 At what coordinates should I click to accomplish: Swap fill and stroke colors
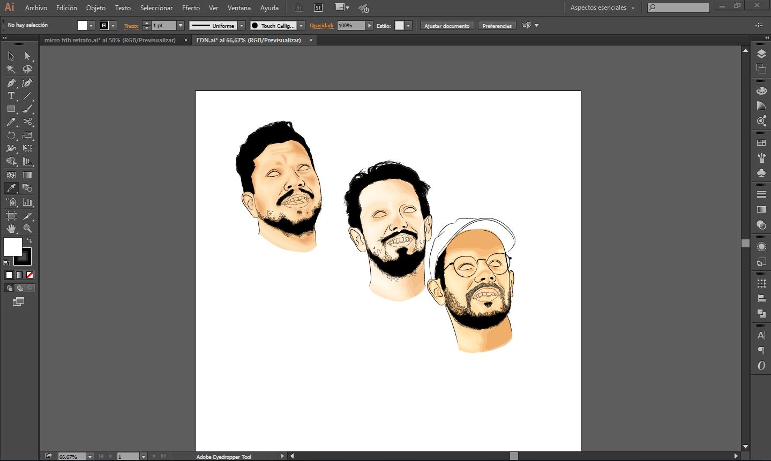tap(29, 241)
